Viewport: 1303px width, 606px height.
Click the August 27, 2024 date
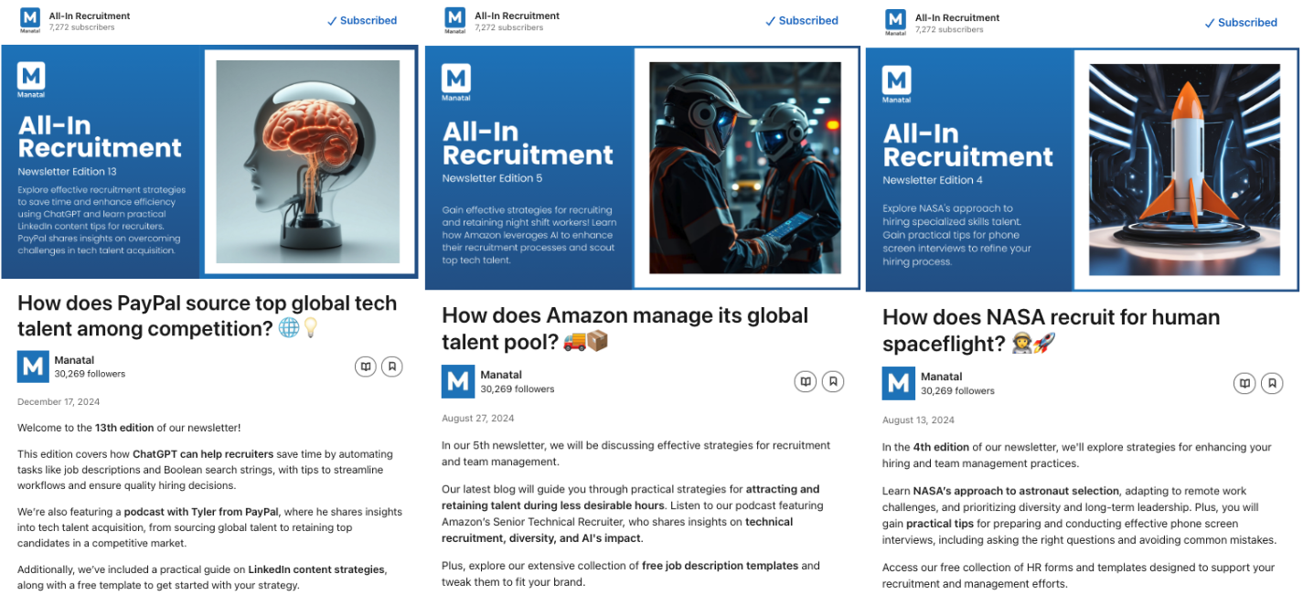coord(478,419)
